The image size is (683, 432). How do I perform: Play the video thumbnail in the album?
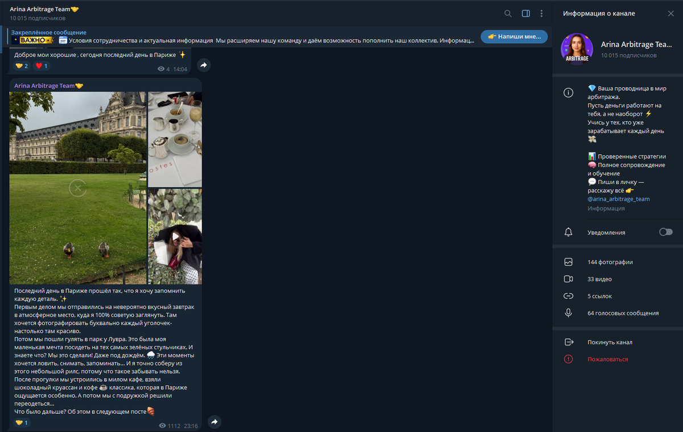click(x=175, y=236)
